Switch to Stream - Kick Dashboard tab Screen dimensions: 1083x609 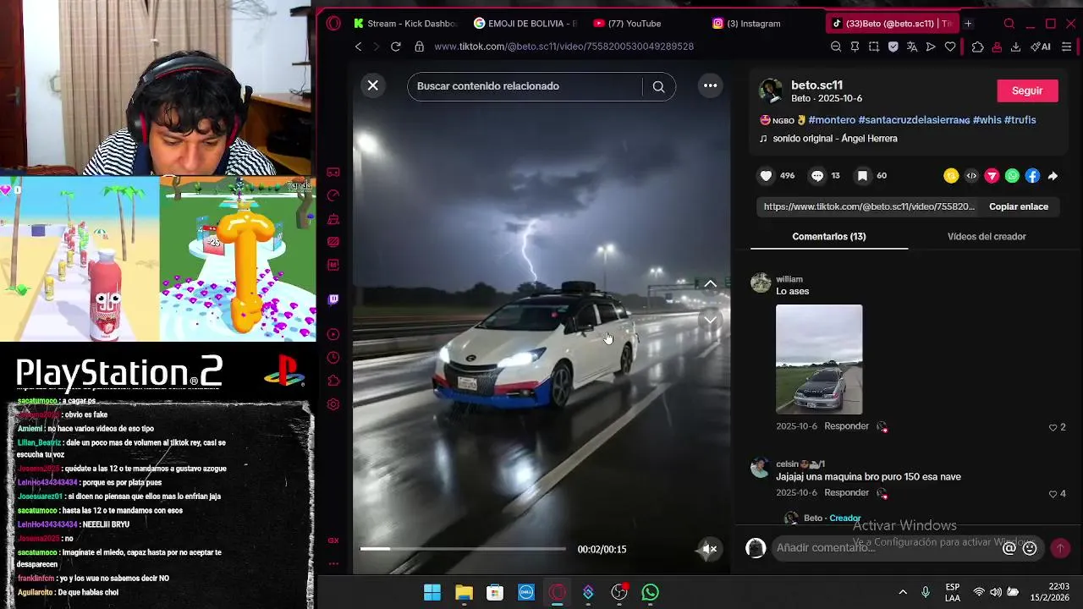click(405, 24)
